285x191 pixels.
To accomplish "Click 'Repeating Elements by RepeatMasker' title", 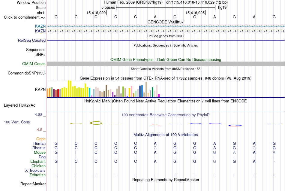I will (166, 180).
